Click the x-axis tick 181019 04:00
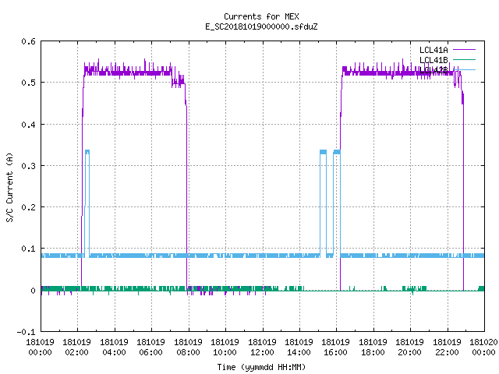 114,347
